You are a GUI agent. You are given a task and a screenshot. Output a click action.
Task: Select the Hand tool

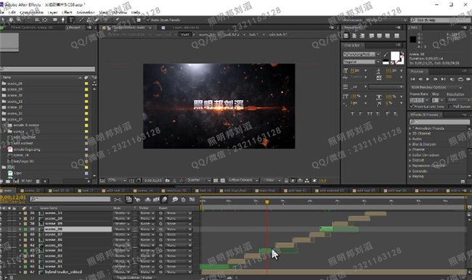pyautogui.click(x=11, y=20)
